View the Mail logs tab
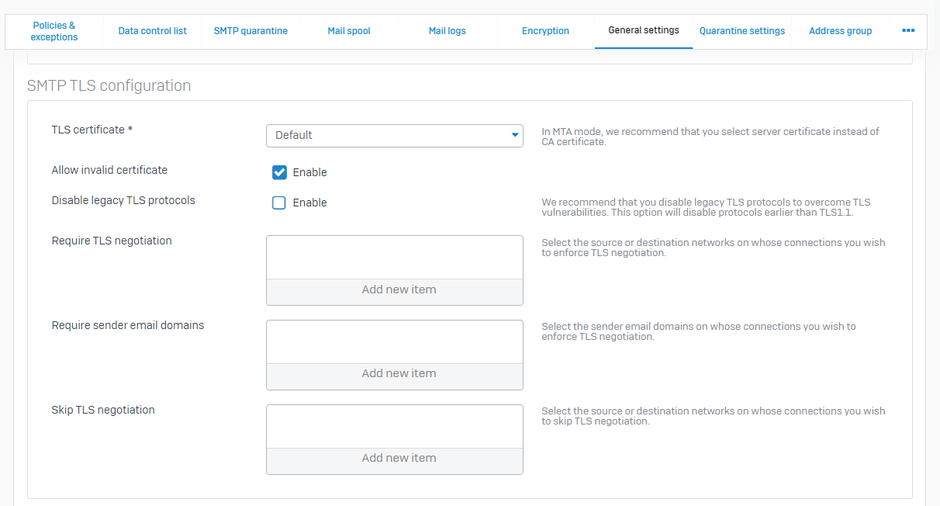 tap(447, 31)
